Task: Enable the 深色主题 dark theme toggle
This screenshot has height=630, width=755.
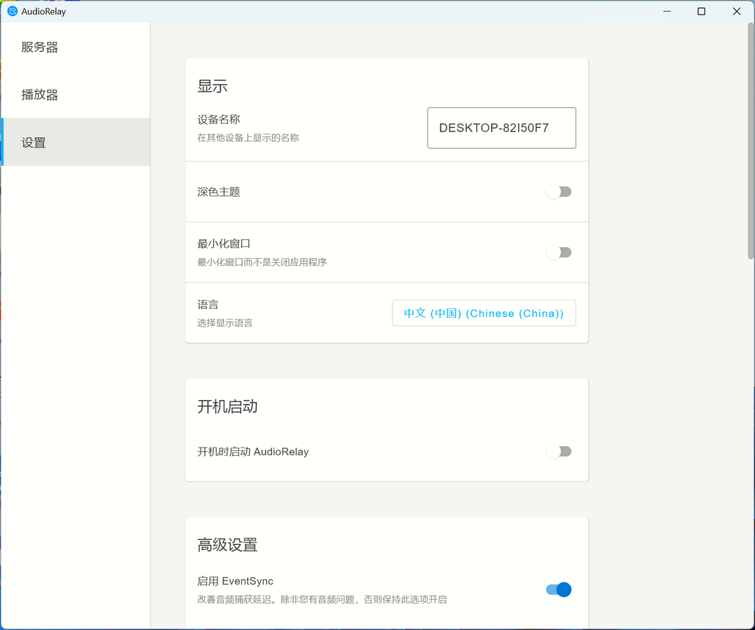Action: [x=559, y=192]
